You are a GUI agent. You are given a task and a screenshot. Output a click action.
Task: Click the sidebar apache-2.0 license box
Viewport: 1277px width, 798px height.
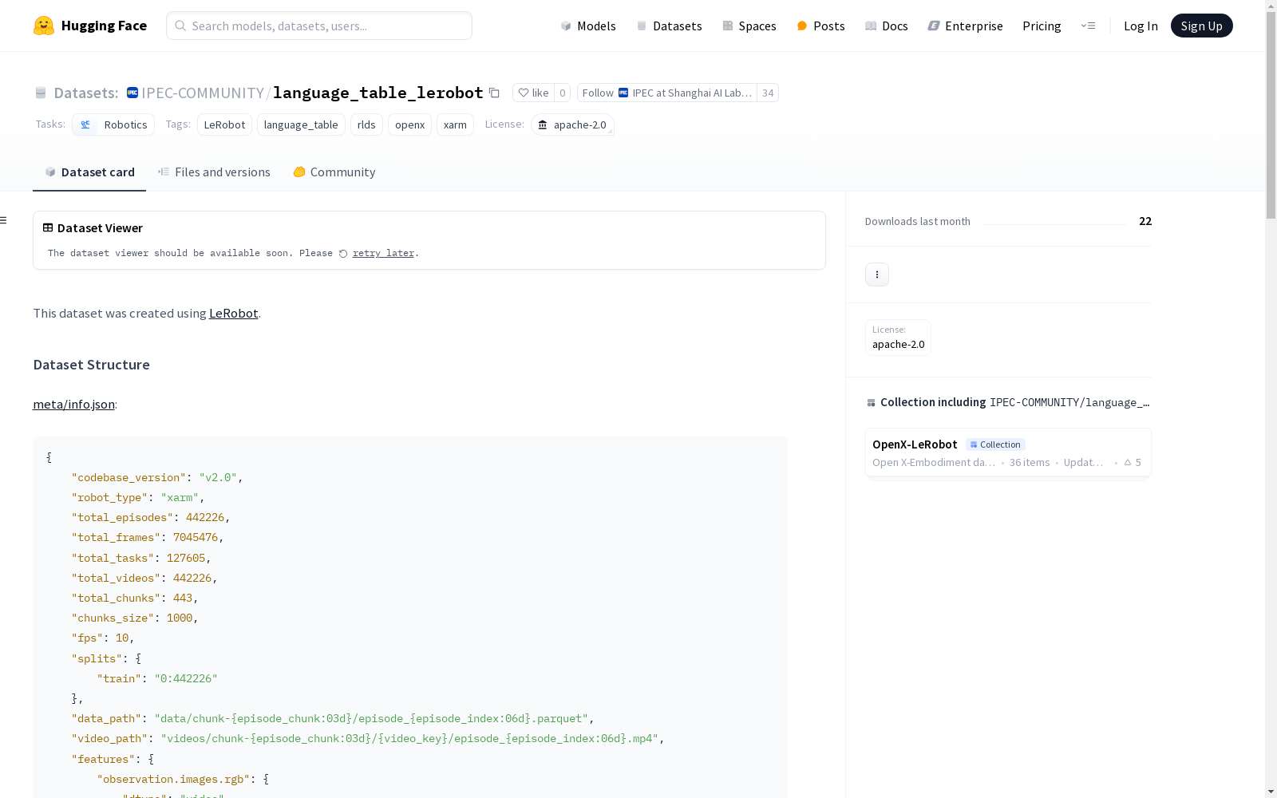click(x=898, y=338)
